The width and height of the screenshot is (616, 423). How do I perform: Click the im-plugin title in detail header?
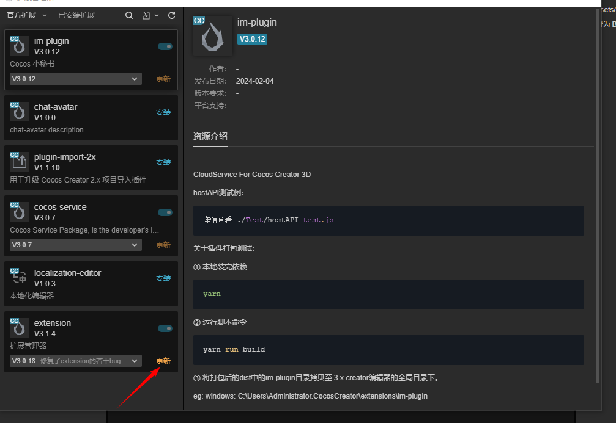pyautogui.click(x=257, y=23)
